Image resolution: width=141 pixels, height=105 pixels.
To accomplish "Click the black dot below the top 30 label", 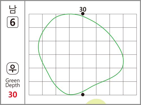I will click(x=83, y=14).
